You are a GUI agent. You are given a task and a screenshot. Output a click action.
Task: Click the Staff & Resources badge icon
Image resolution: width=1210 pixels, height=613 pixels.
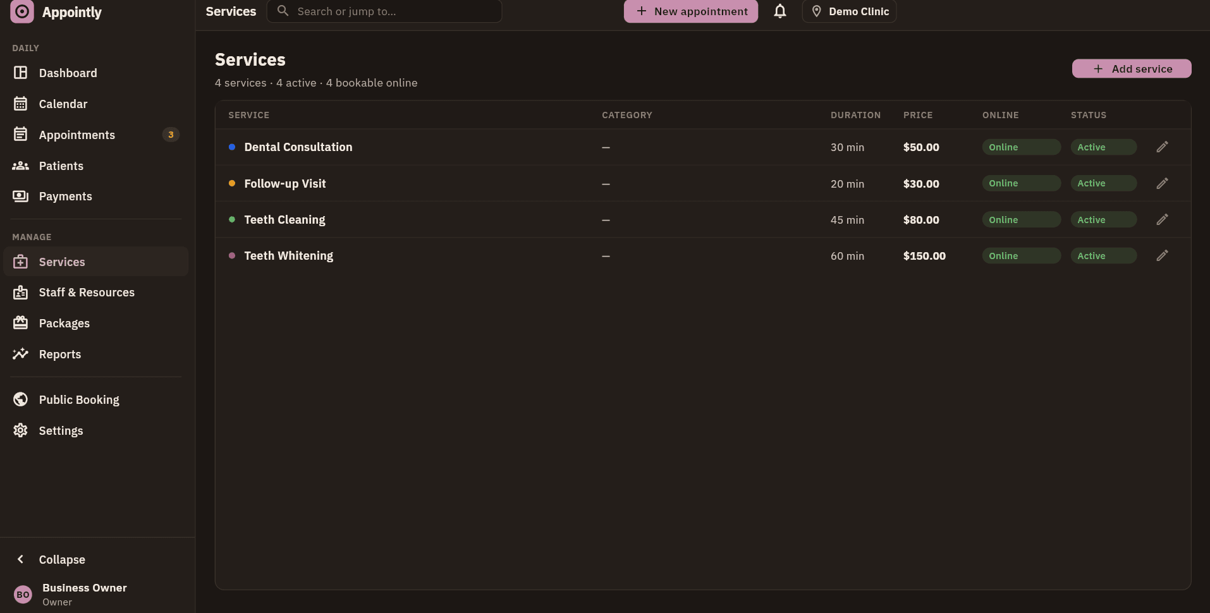pyautogui.click(x=20, y=292)
